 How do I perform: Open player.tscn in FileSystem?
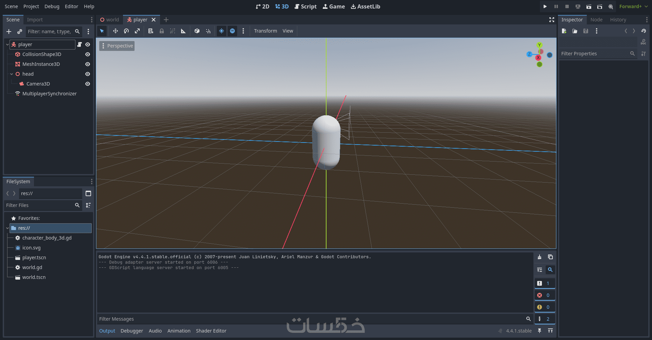pos(34,258)
